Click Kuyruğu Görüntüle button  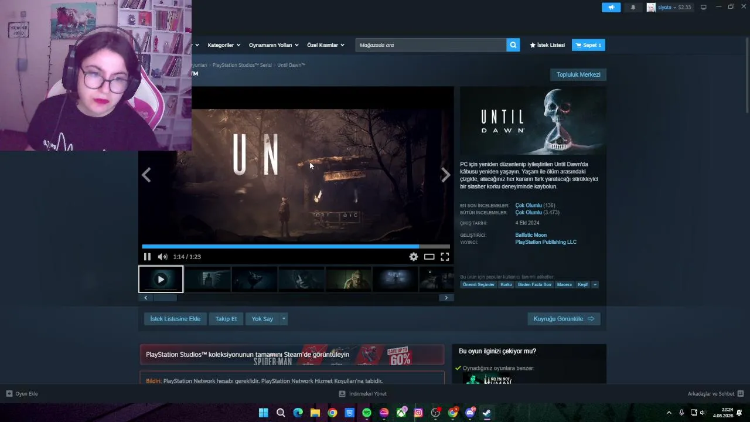click(x=564, y=319)
